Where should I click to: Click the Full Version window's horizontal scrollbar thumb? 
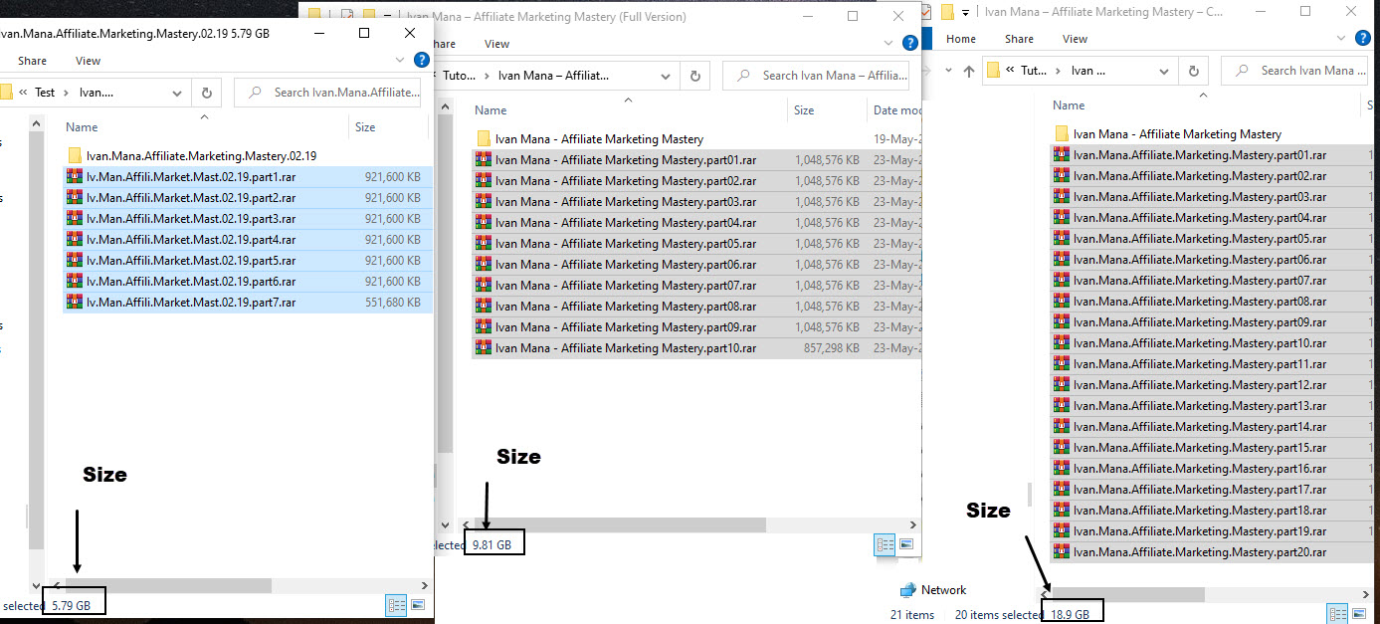click(621, 524)
